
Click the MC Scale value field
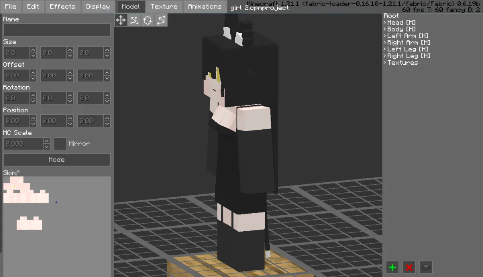(x=24, y=144)
